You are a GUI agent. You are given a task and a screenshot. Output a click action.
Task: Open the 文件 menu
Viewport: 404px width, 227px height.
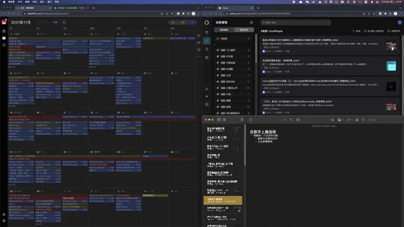20,2
